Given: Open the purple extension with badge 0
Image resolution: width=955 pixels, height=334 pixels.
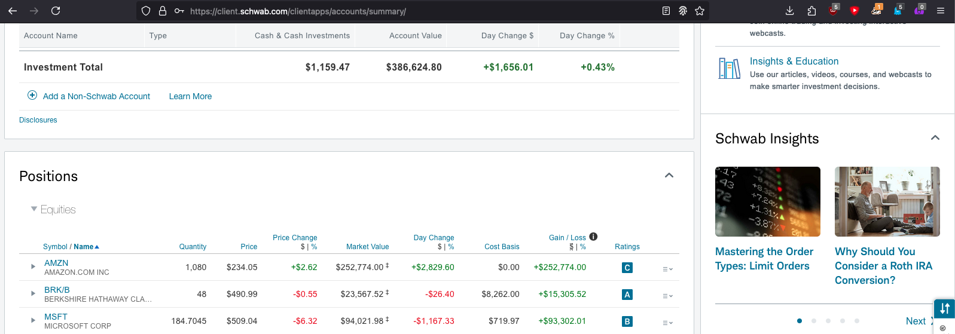Looking at the screenshot, I should pos(920,10).
